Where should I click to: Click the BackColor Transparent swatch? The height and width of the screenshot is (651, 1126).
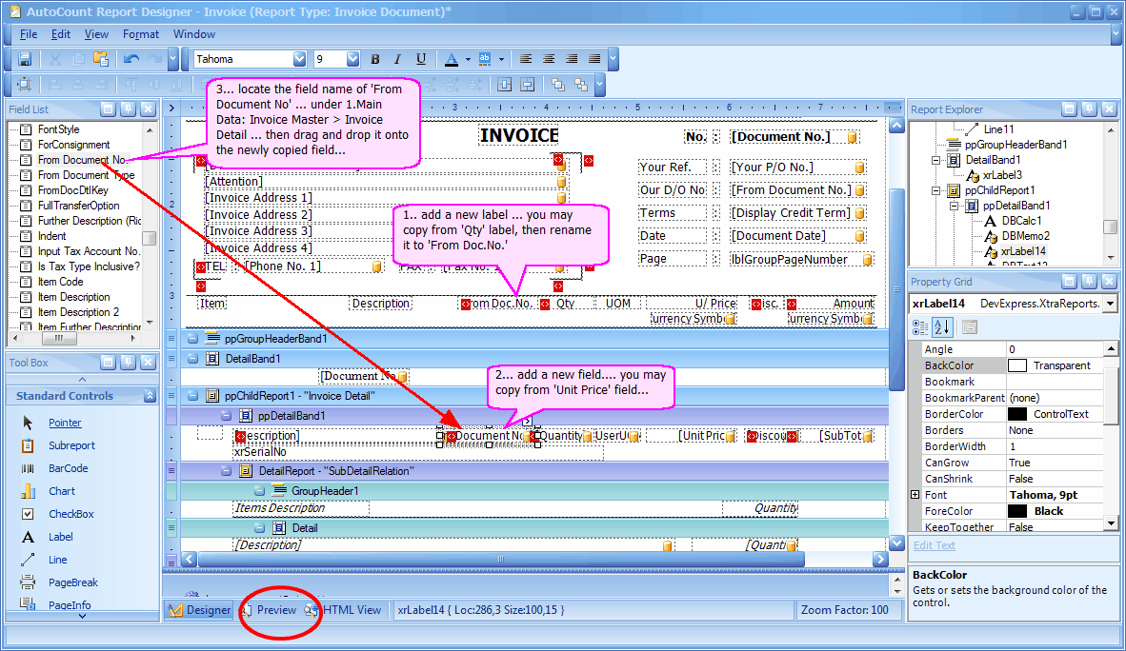tap(1016, 365)
